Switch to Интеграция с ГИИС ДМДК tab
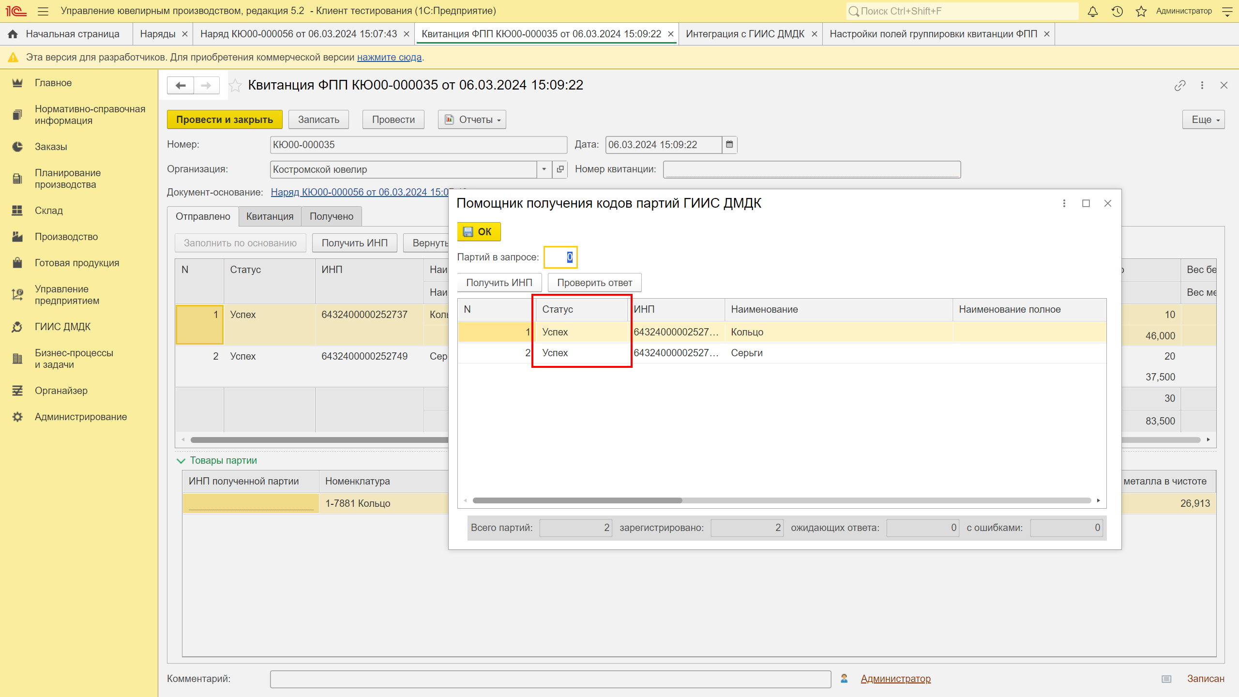 pyautogui.click(x=745, y=34)
